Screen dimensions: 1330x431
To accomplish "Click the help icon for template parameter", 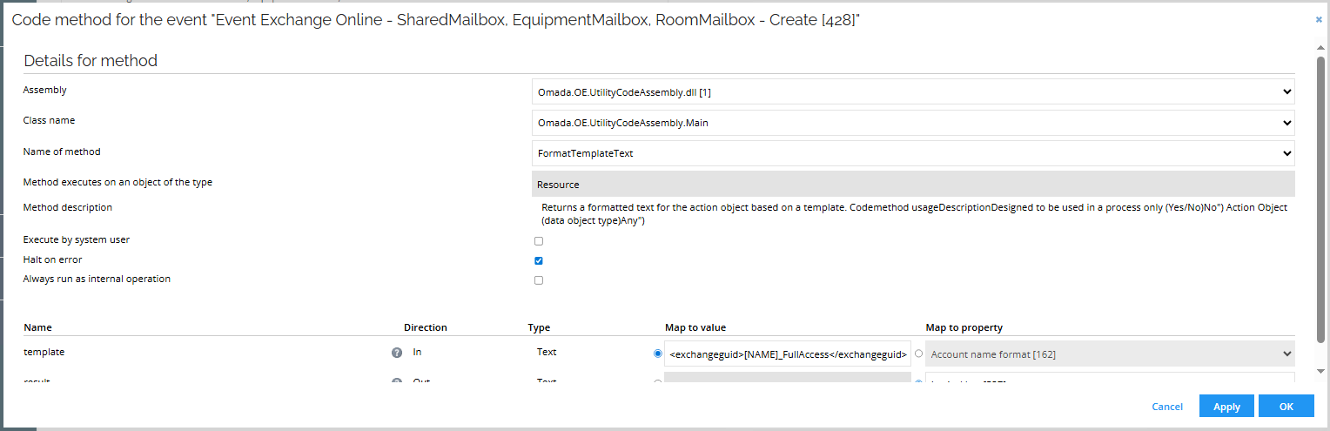I will click(397, 353).
